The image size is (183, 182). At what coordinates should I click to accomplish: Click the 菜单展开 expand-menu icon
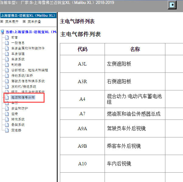(x=2, y=22)
